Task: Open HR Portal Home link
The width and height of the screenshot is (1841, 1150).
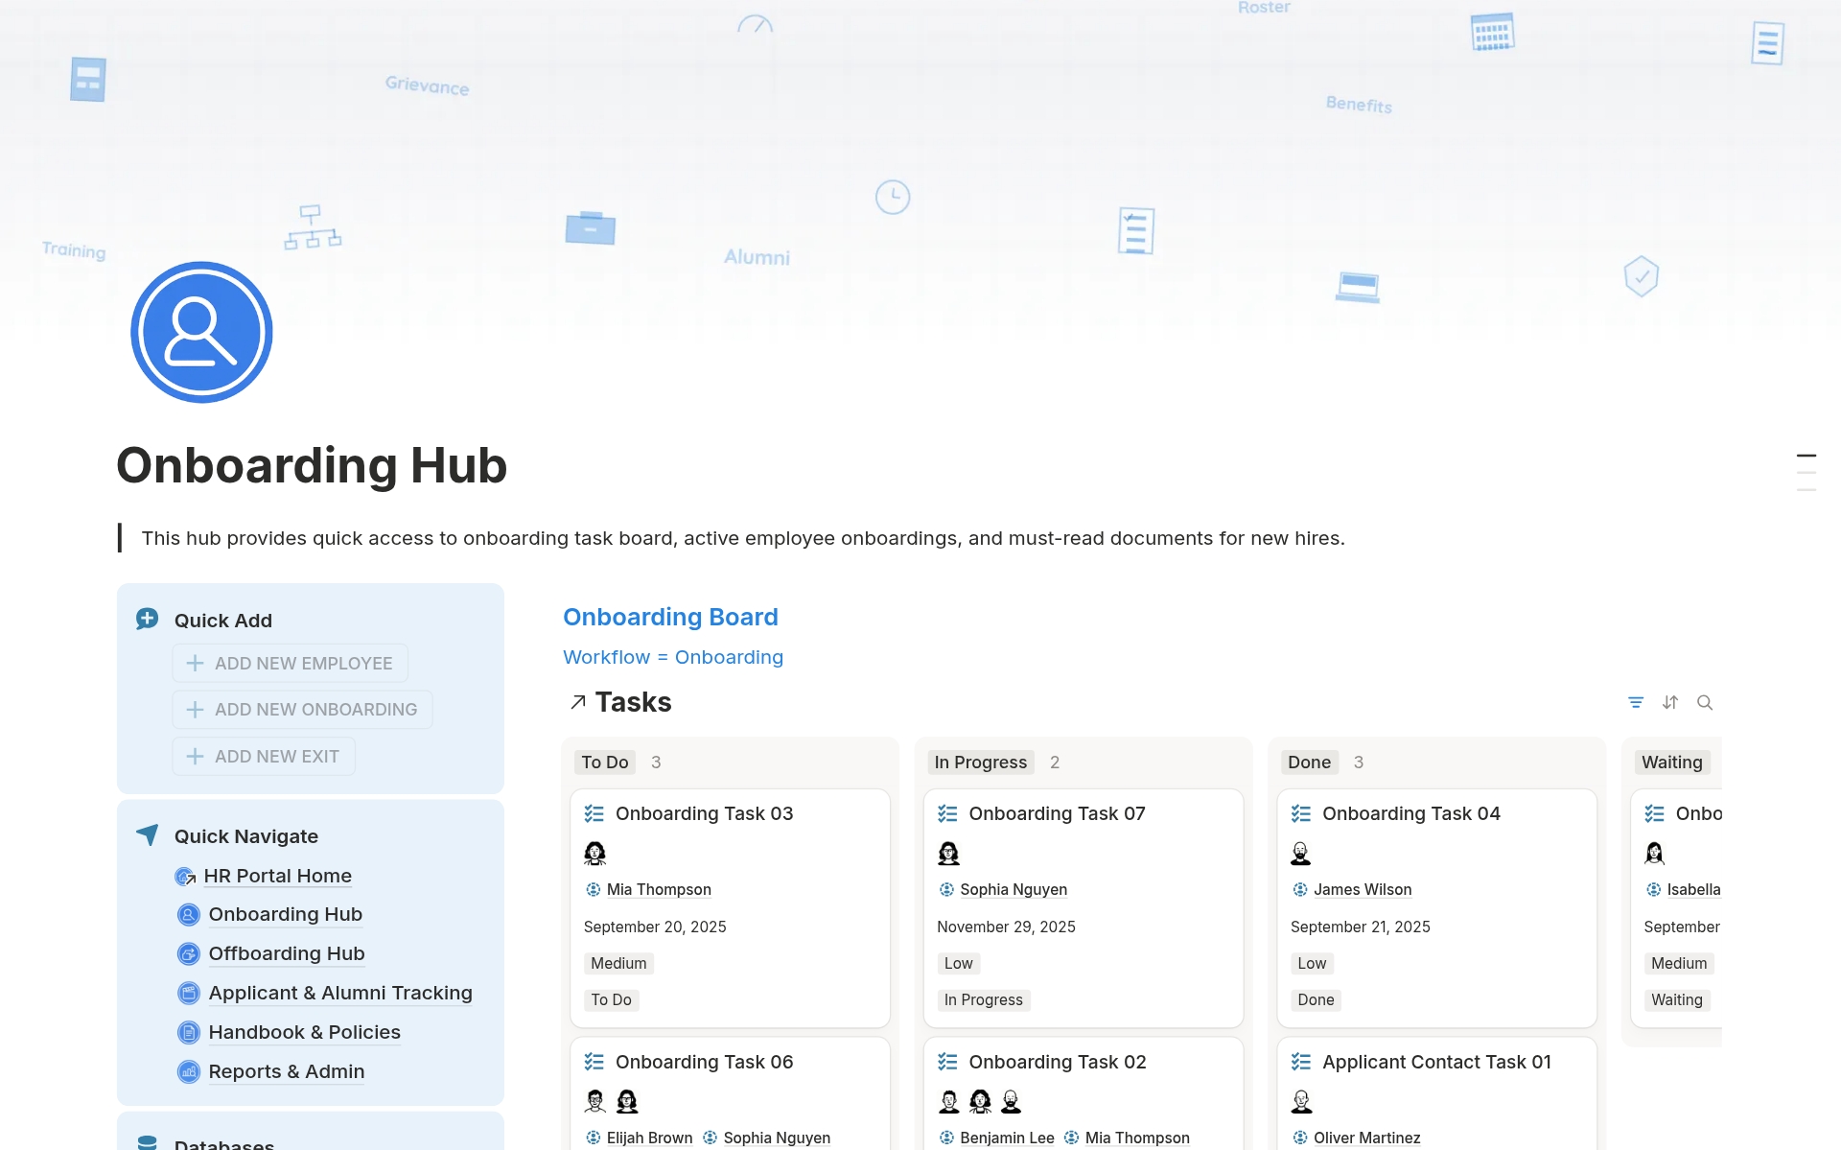Action: (278, 876)
